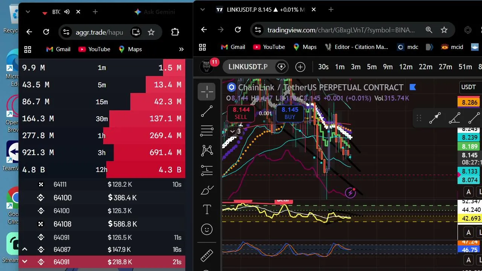482x271 pixels.
Task: Select the 51m chart timeframe
Action: pos(465,67)
